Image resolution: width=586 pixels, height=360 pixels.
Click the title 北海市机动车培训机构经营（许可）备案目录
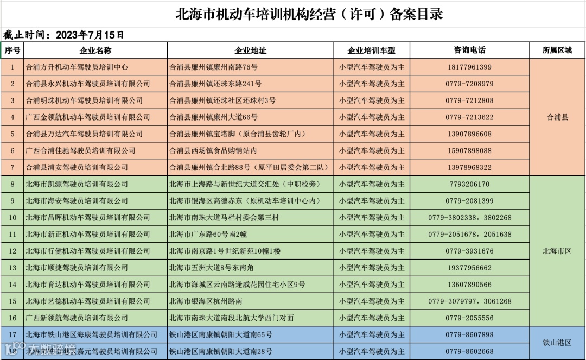[x=309, y=14]
